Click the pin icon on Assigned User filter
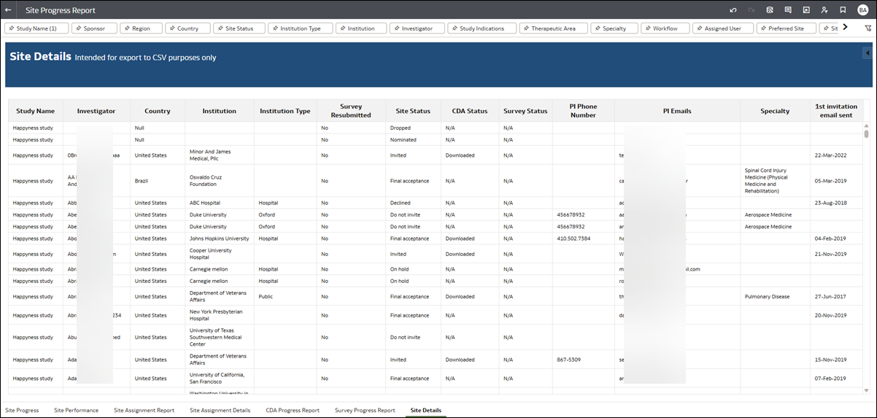877x418 pixels. click(x=699, y=28)
